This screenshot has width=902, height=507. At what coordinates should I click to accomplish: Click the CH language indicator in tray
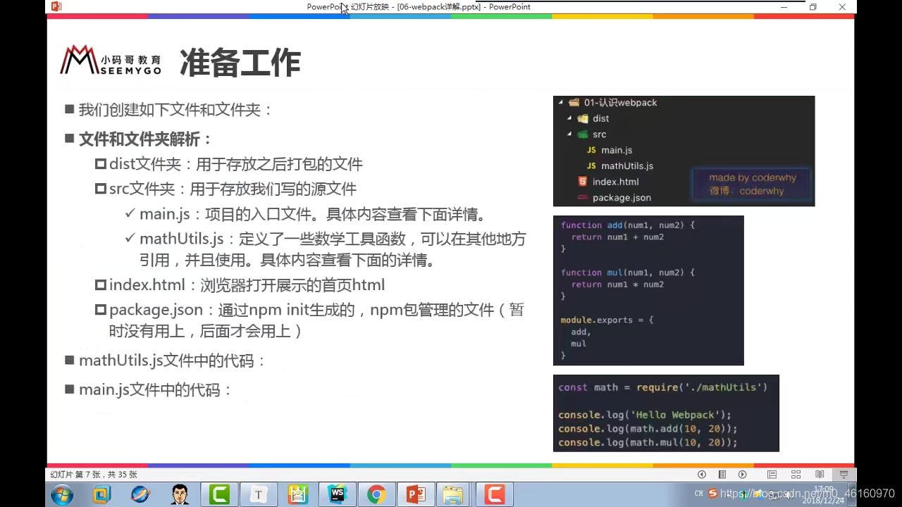point(699,494)
